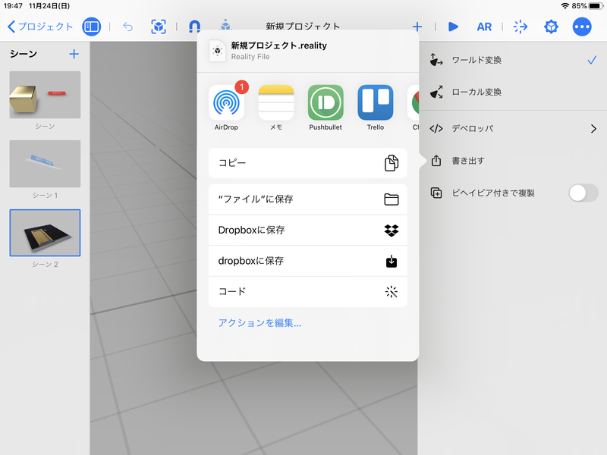Tap the 新規プロジェクト.reality file name
The image size is (607, 455).
point(278,45)
